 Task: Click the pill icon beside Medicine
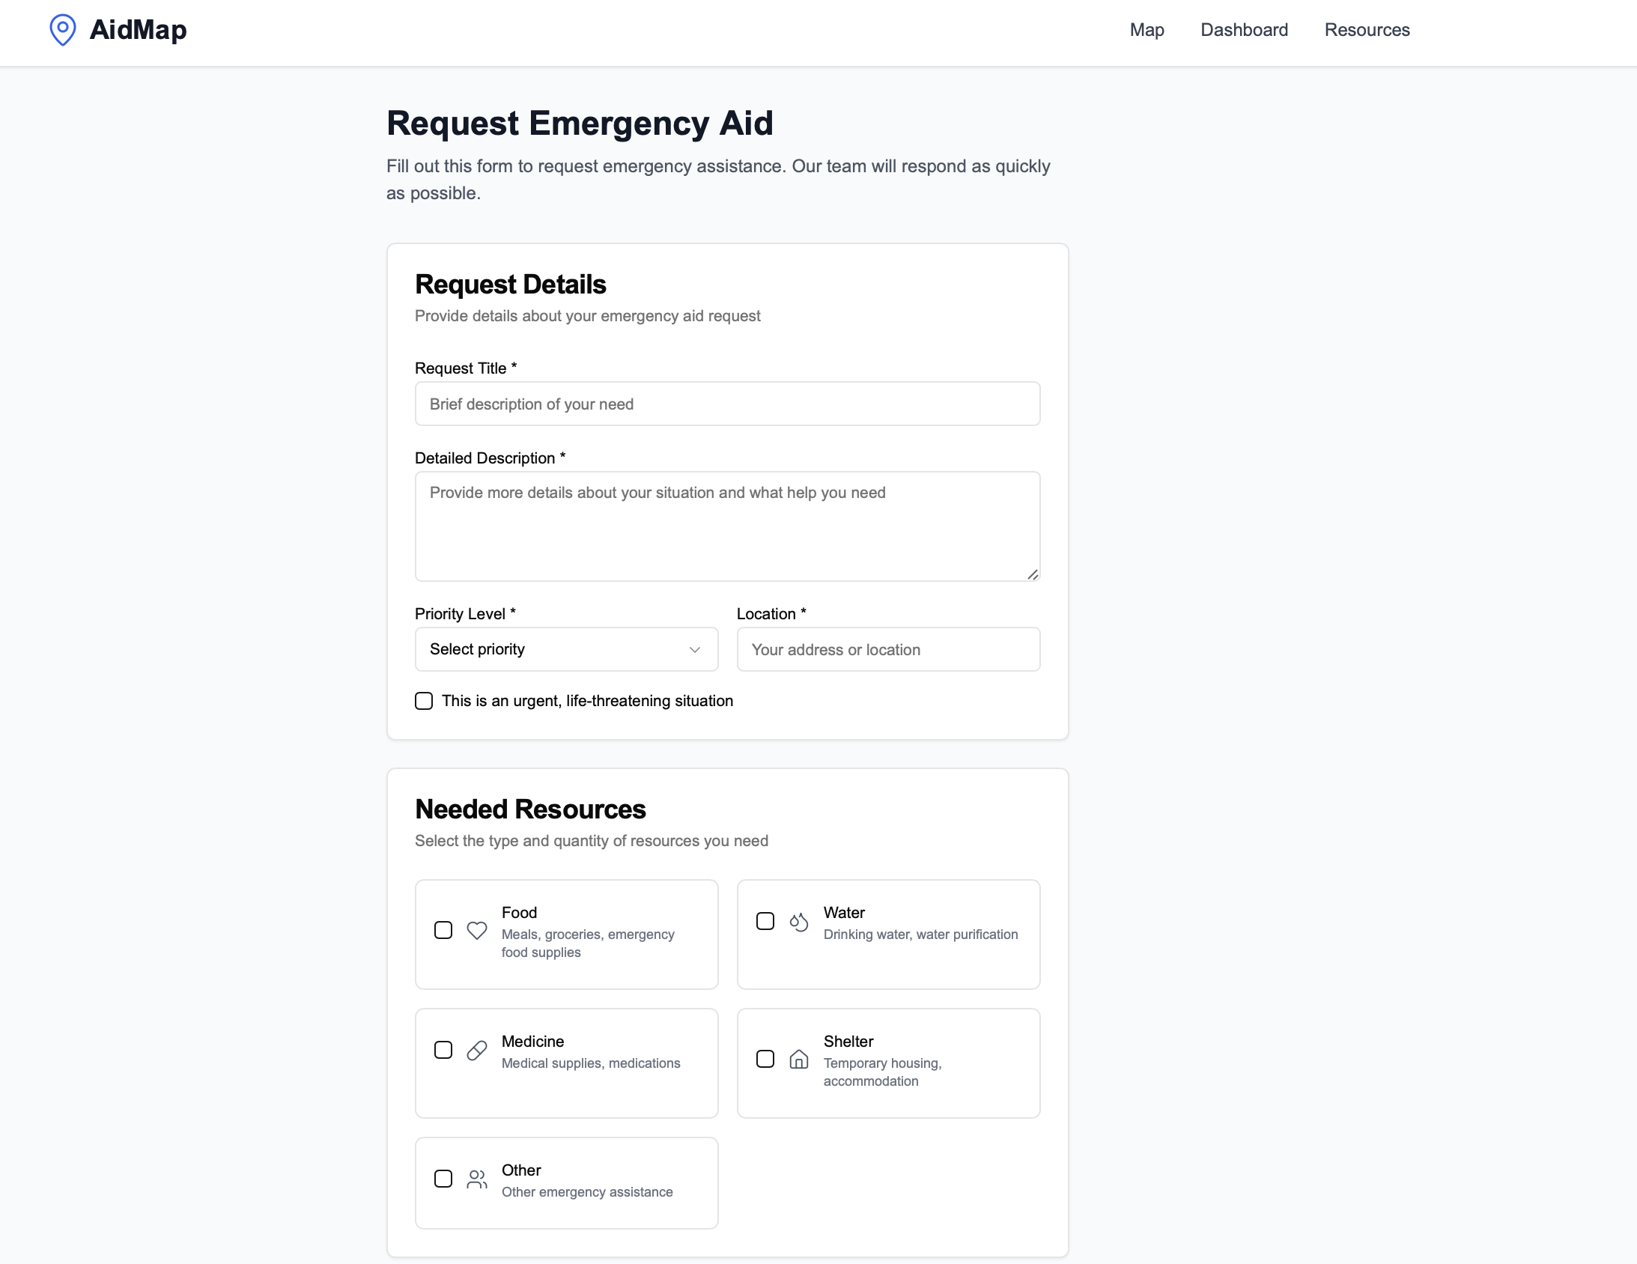477,1051
